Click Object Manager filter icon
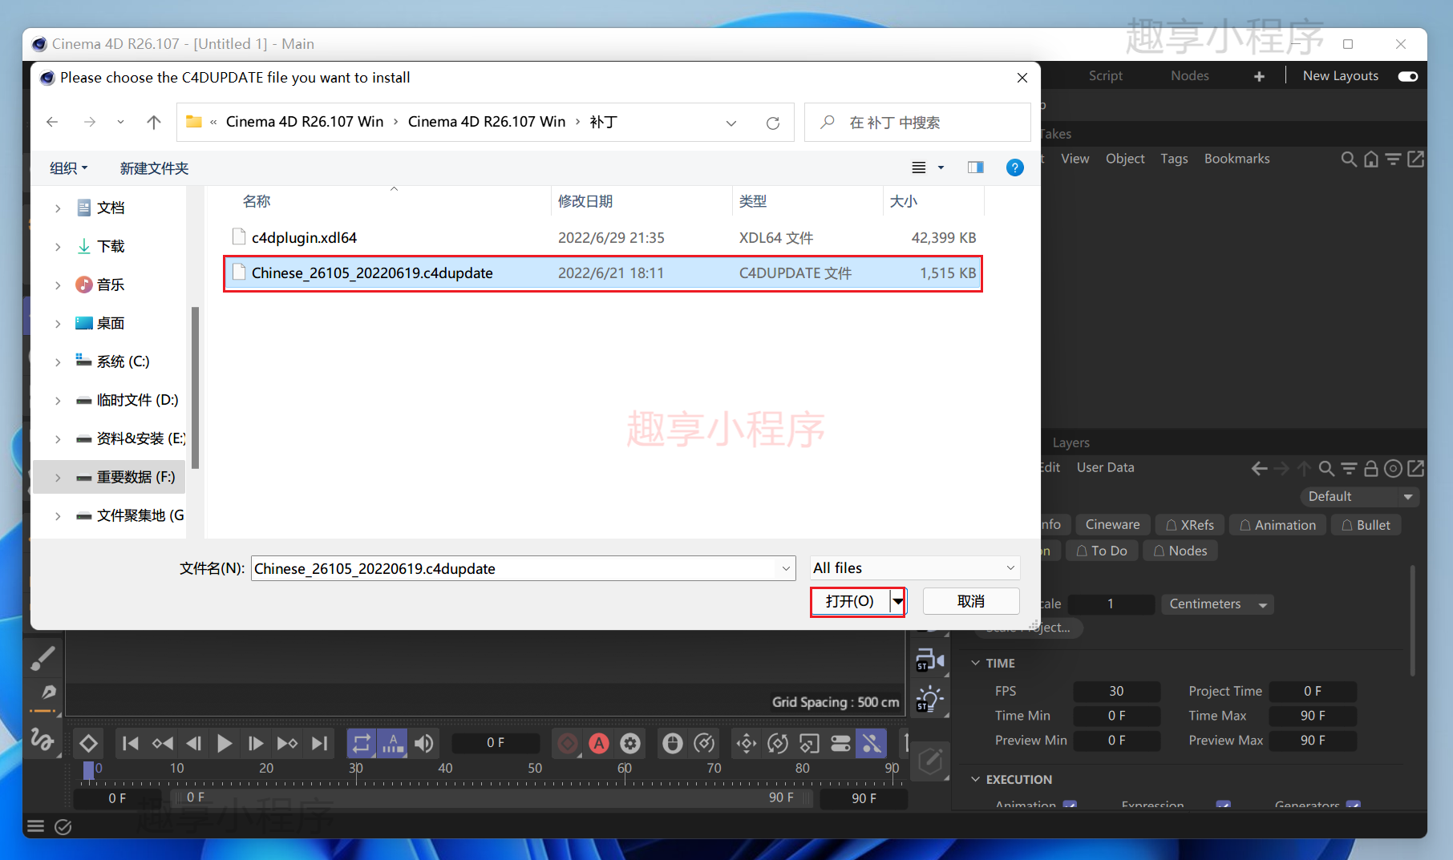The height and width of the screenshot is (860, 1453). 1394,159
